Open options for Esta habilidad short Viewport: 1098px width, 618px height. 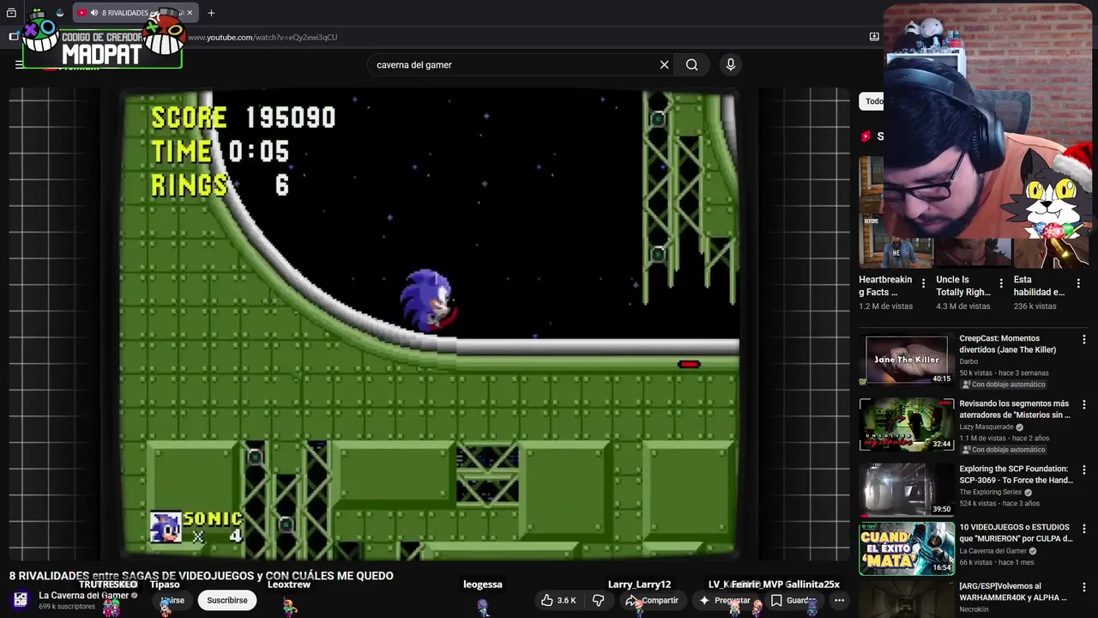(x=1078, y=283)
